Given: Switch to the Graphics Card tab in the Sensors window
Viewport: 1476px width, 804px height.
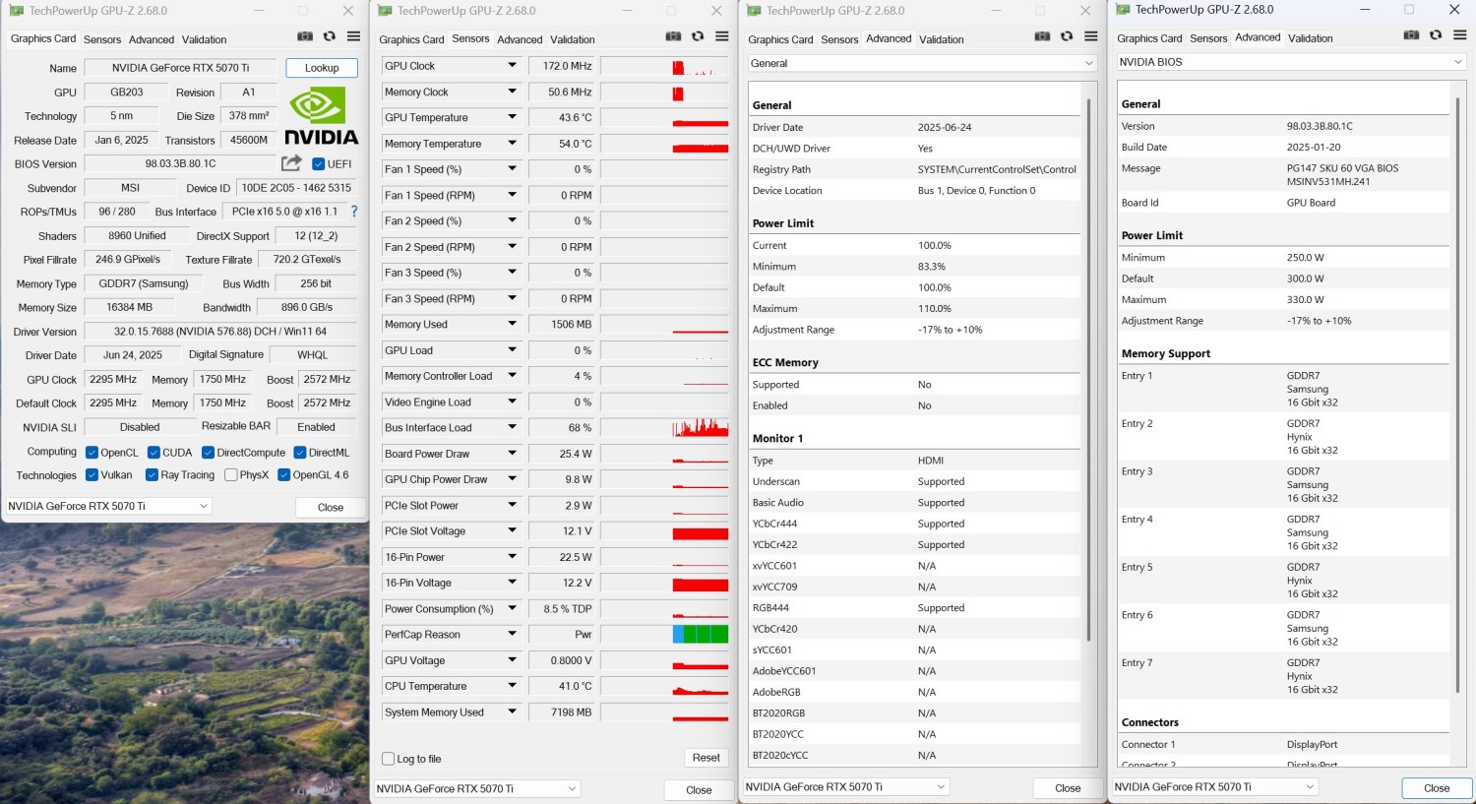Looking at the screenshot, I should (x=411, y=39).
